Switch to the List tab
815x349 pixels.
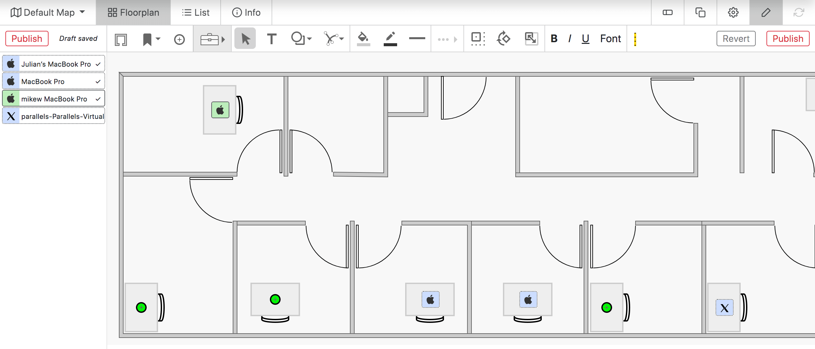pyautogui.click(x=196, y=12)
